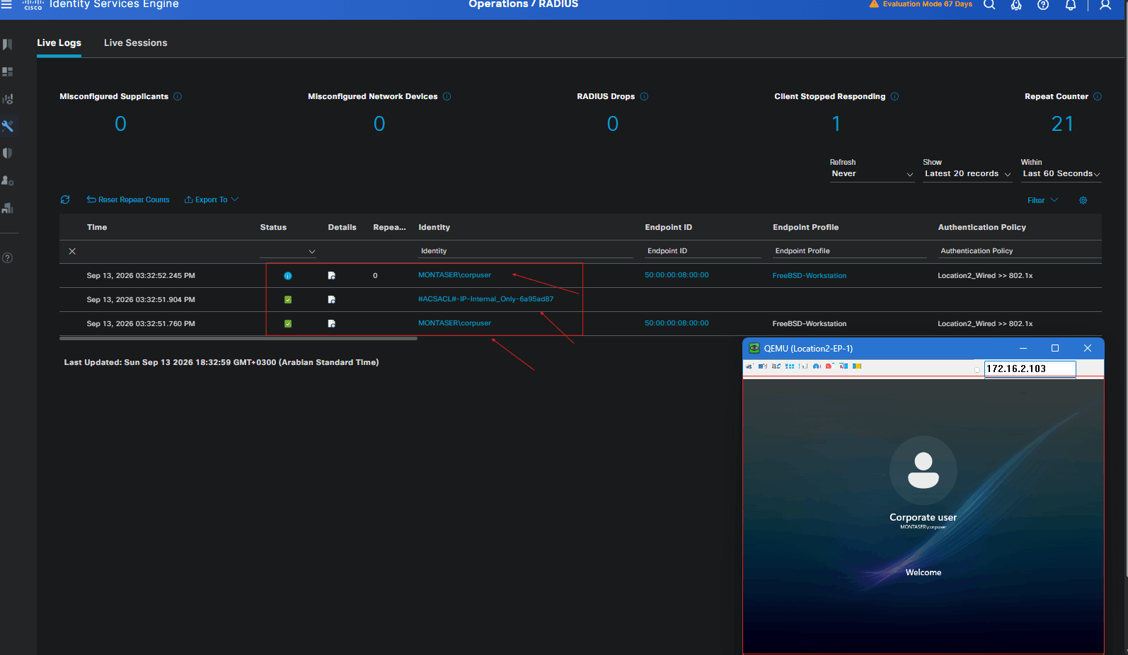Click the info status icon of the 03:32:52.245 PM log
The width and height of the screenshot is (1128, 655).
pos(288,276)
